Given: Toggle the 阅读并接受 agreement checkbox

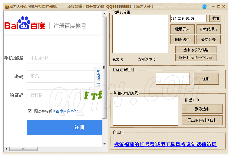Looking at the screenshot, I should pyautogui.click(x=30, y=111).
